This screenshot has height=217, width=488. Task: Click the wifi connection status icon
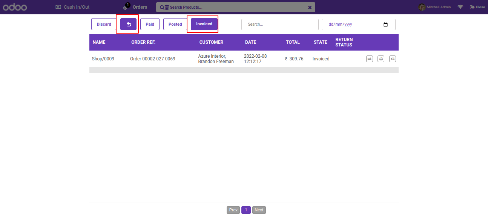click(x=460, y=7)
